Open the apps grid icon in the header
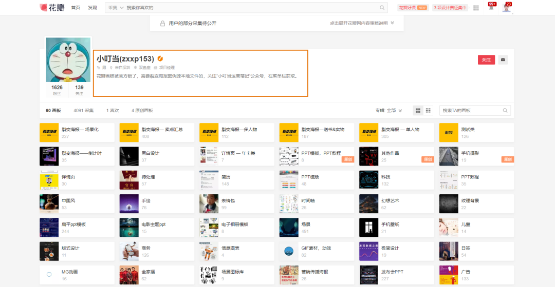The image size is (555, 287). pos(476,8)
